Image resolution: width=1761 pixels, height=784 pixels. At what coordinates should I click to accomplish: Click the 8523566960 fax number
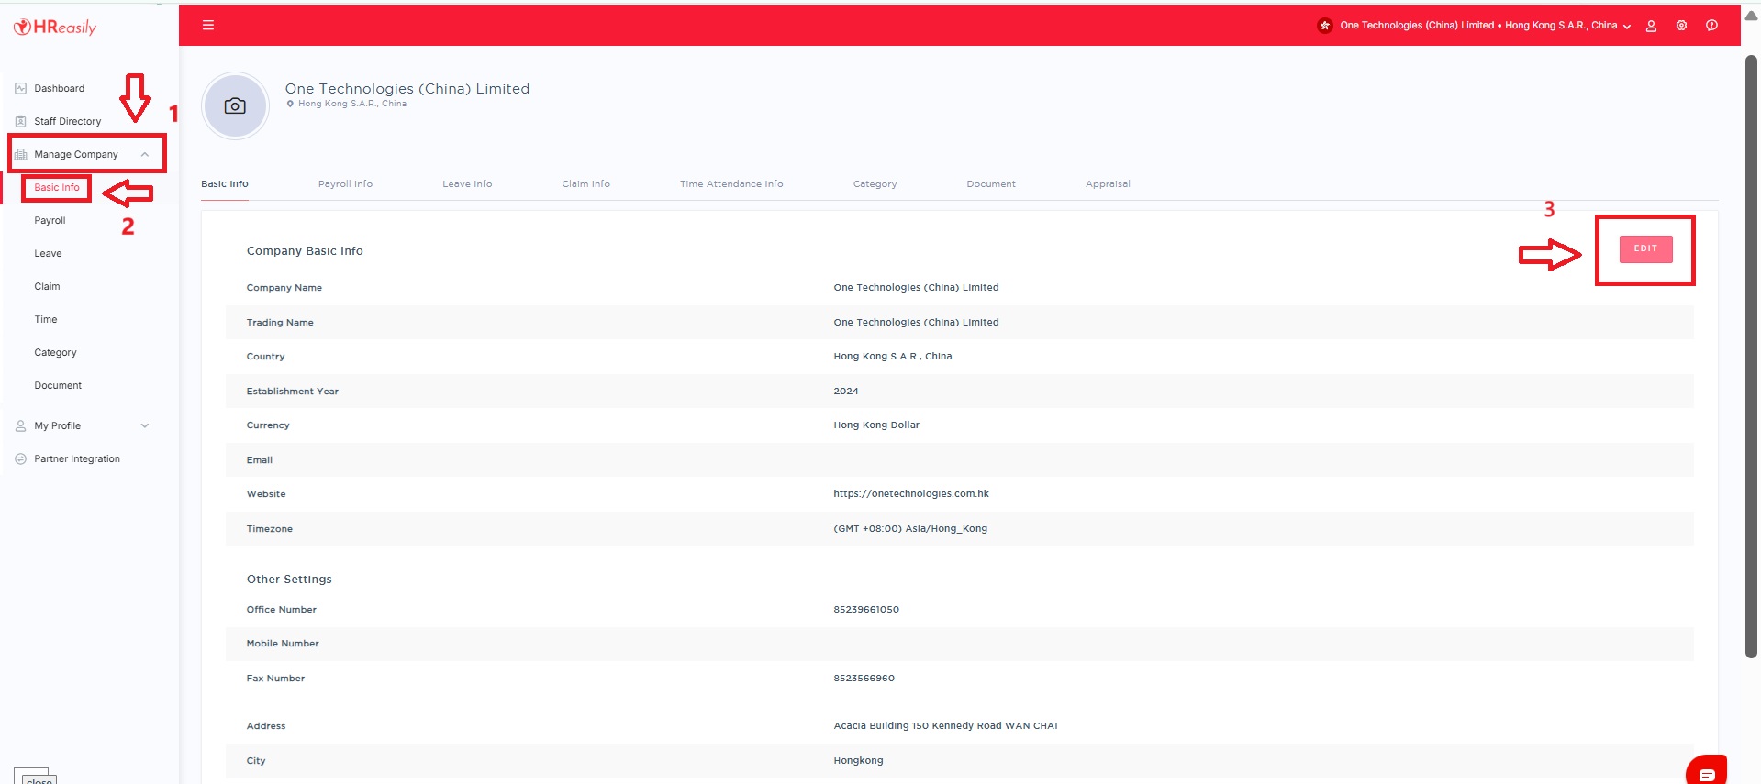pyautogui.click(x=864, y=679)
